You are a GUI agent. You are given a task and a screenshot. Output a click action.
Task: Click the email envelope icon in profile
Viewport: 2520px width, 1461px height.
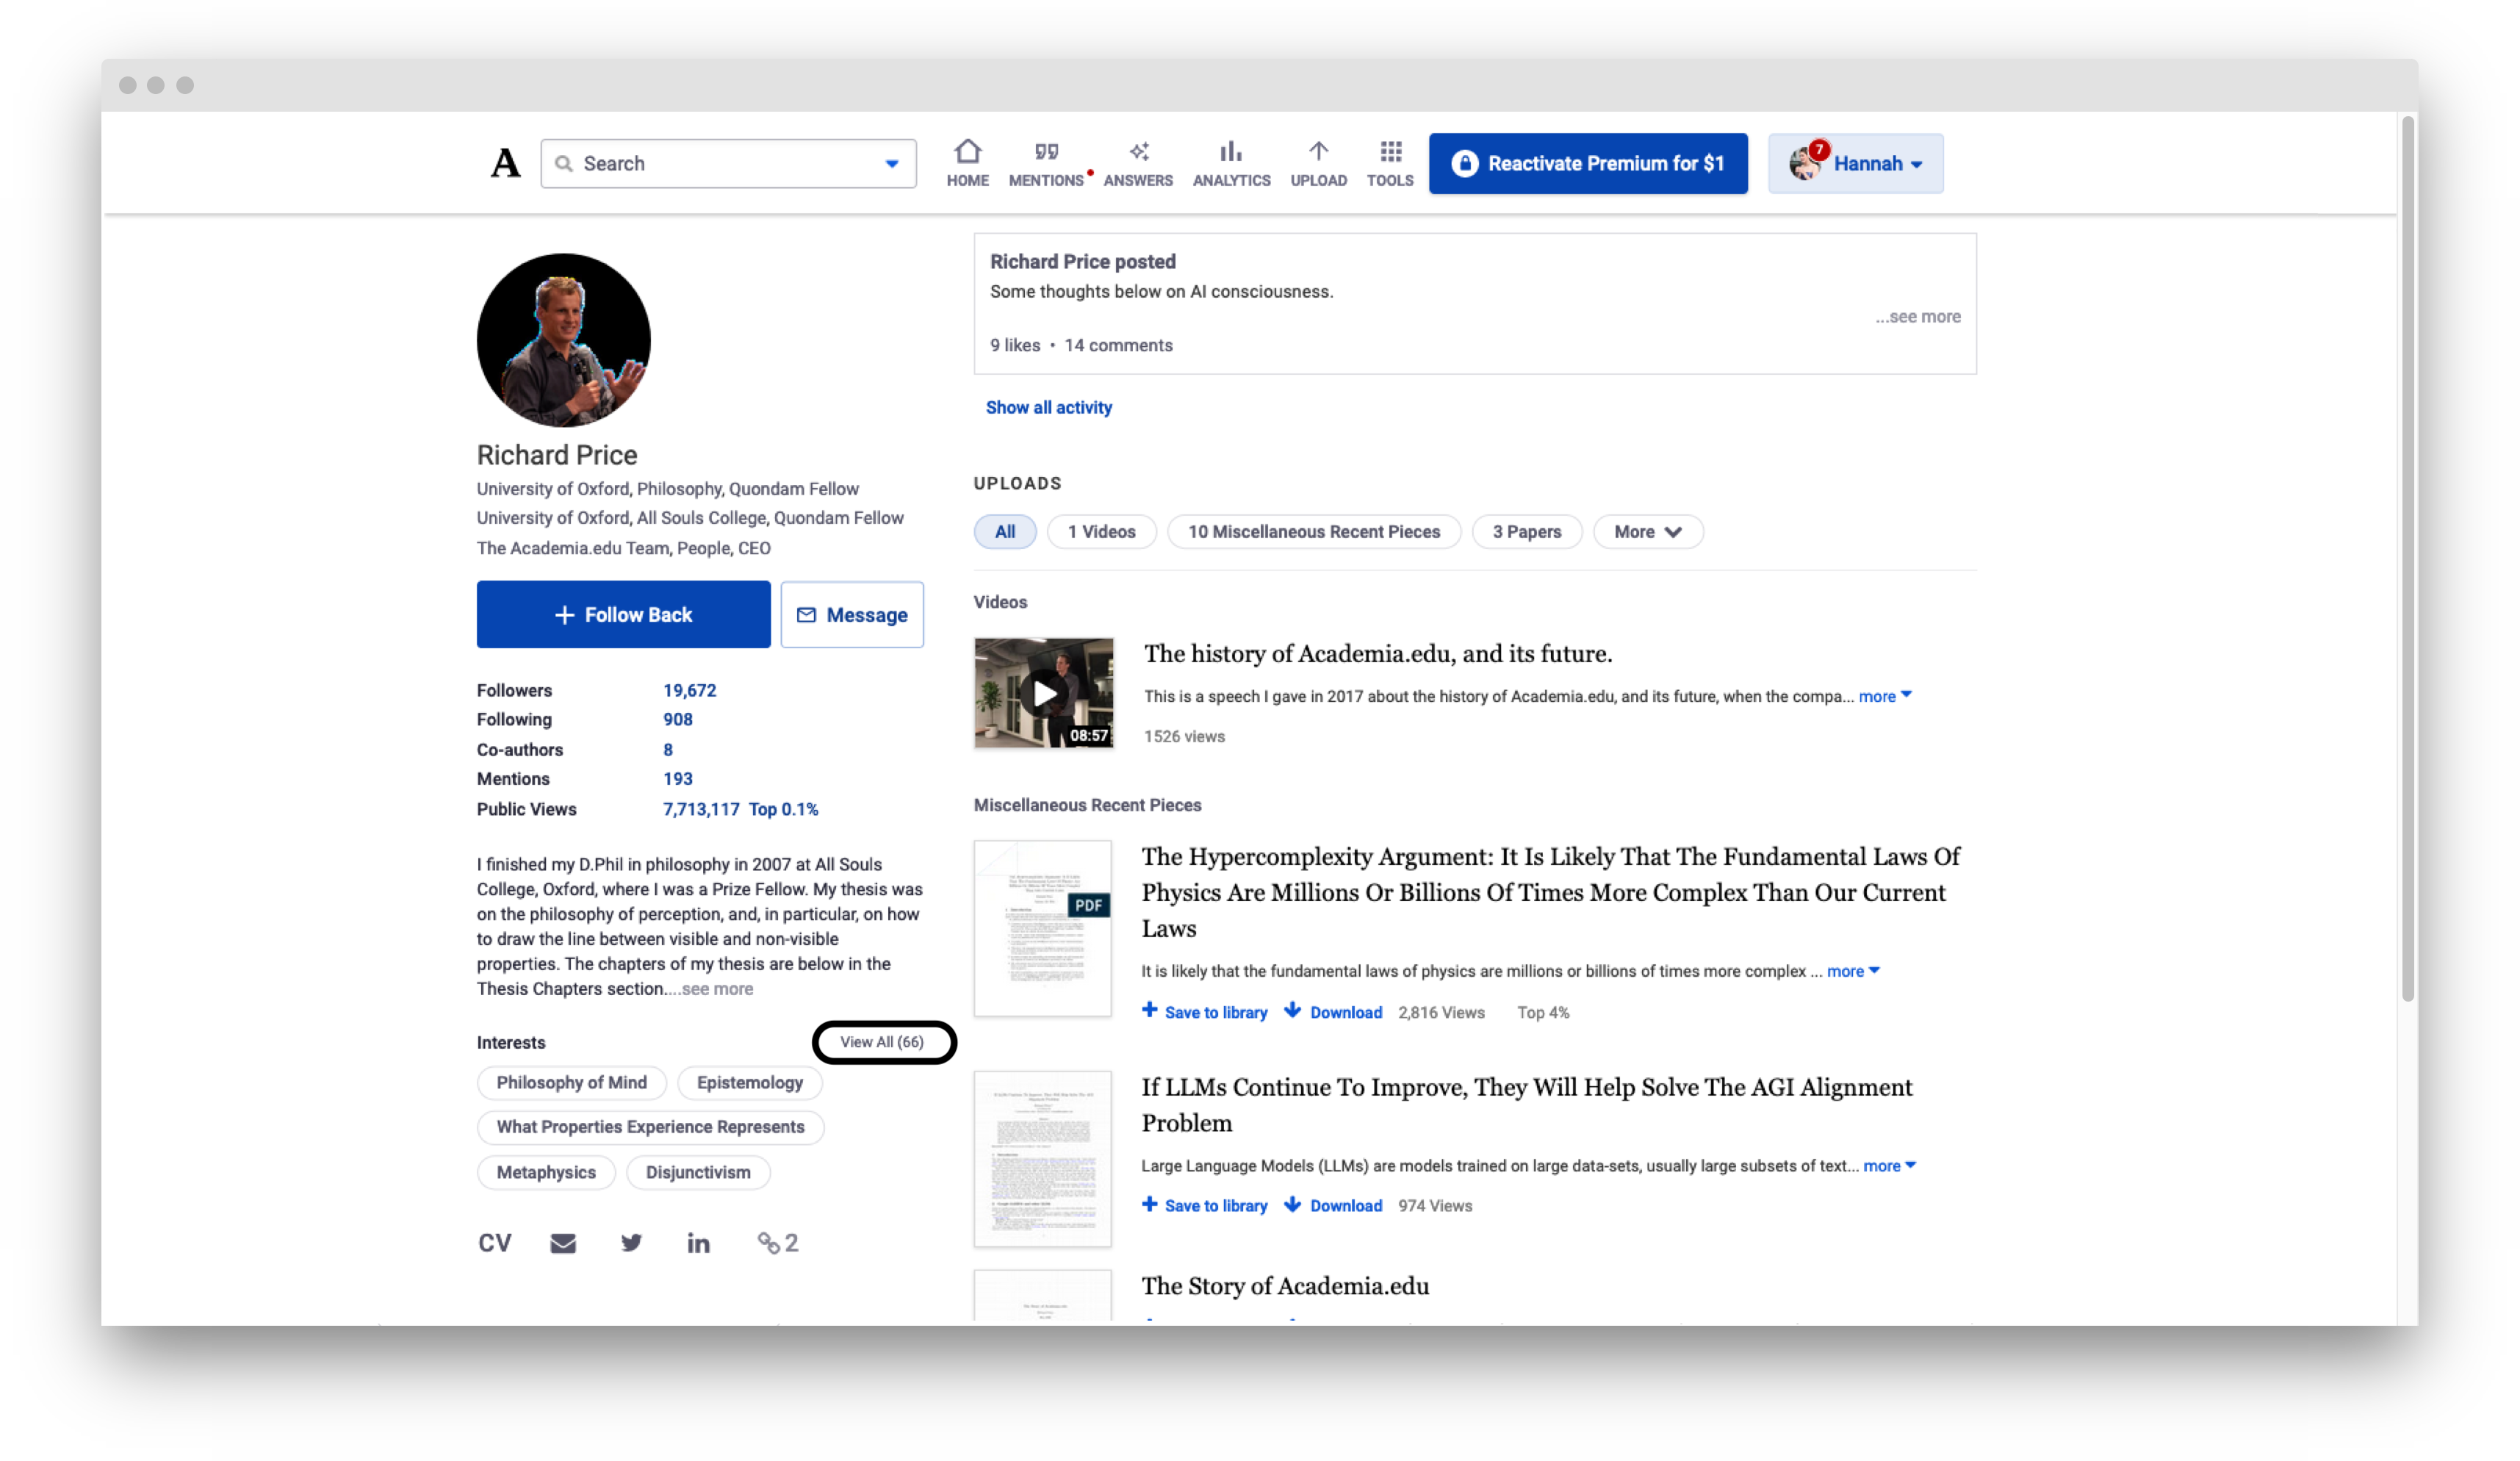(563, 1243)
